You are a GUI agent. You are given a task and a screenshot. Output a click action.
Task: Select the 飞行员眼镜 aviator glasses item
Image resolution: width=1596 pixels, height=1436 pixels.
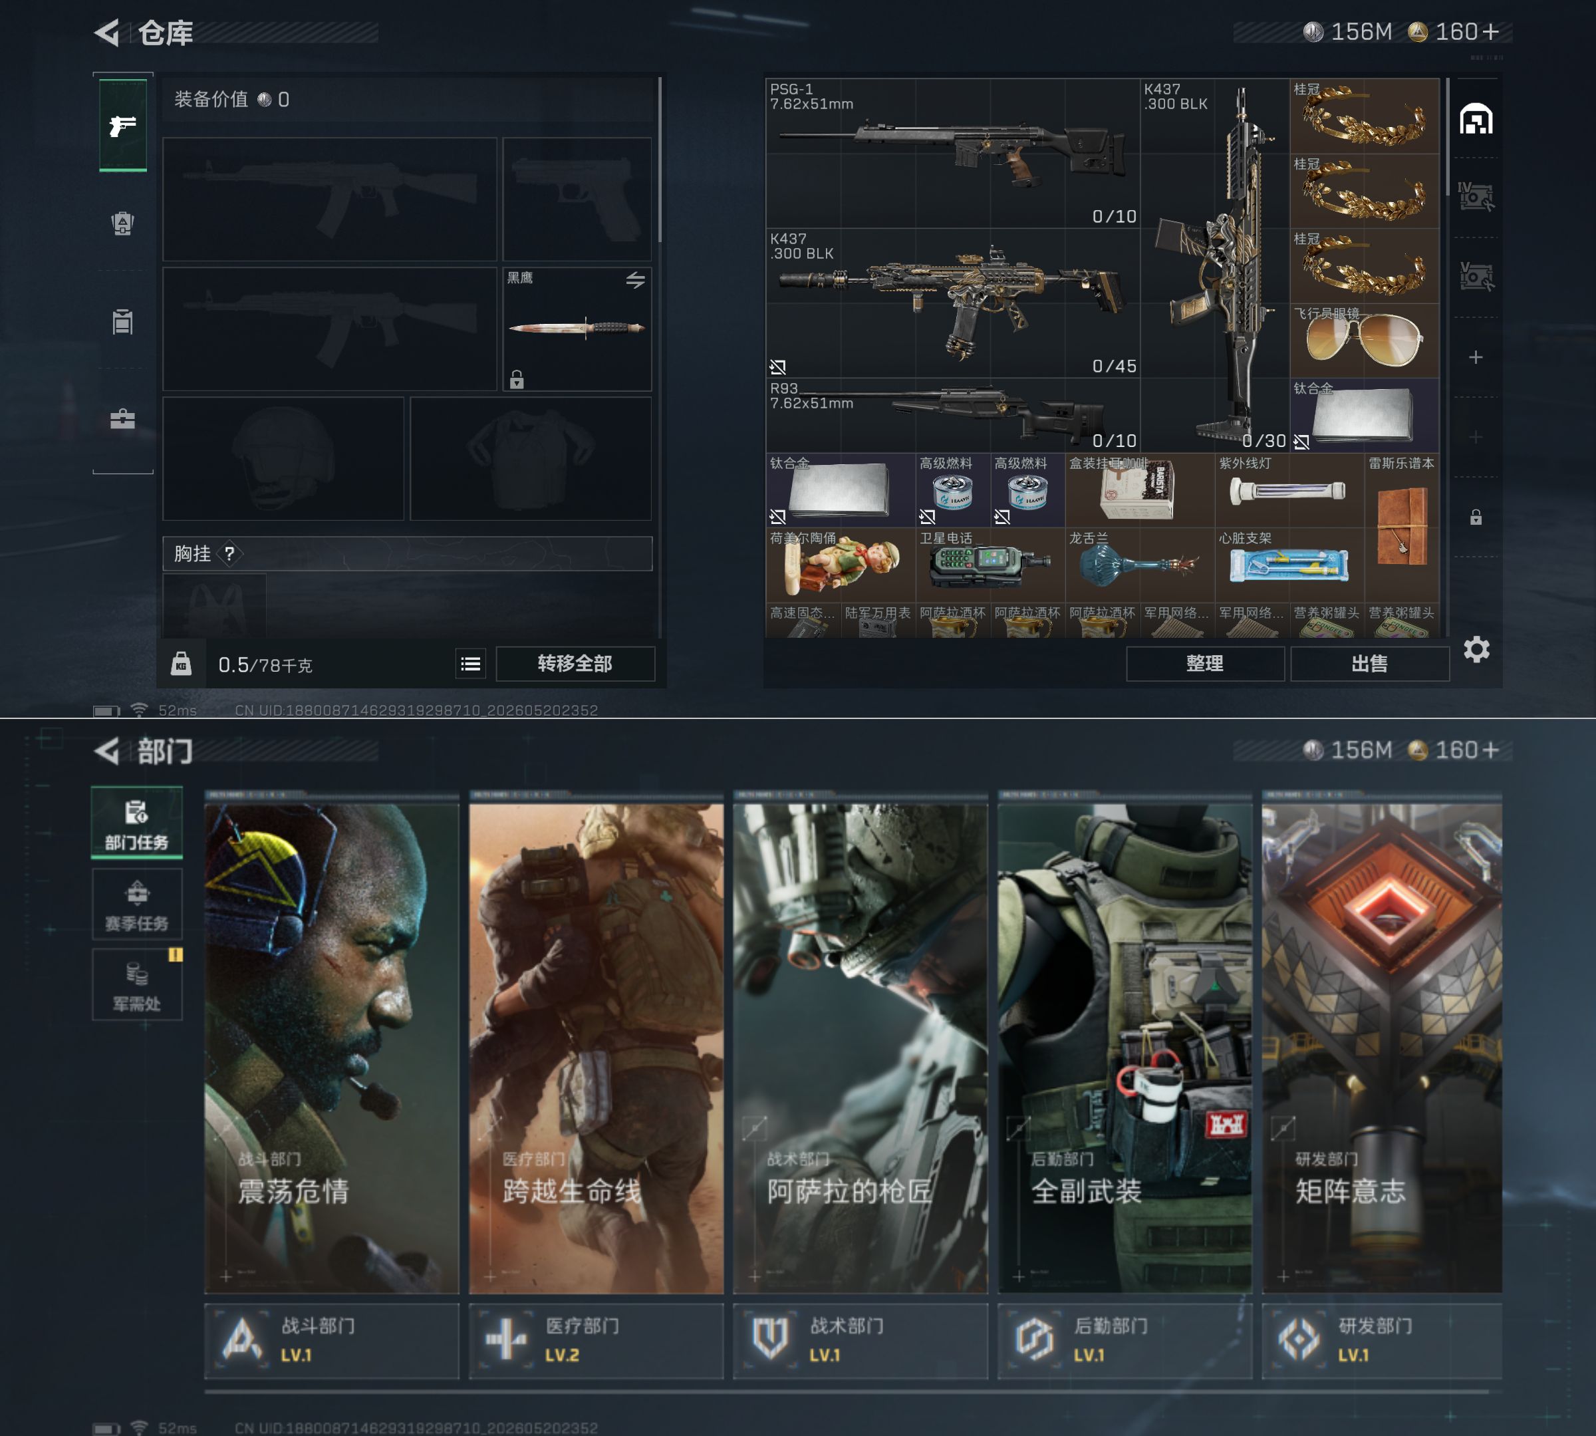point(1364,340)
